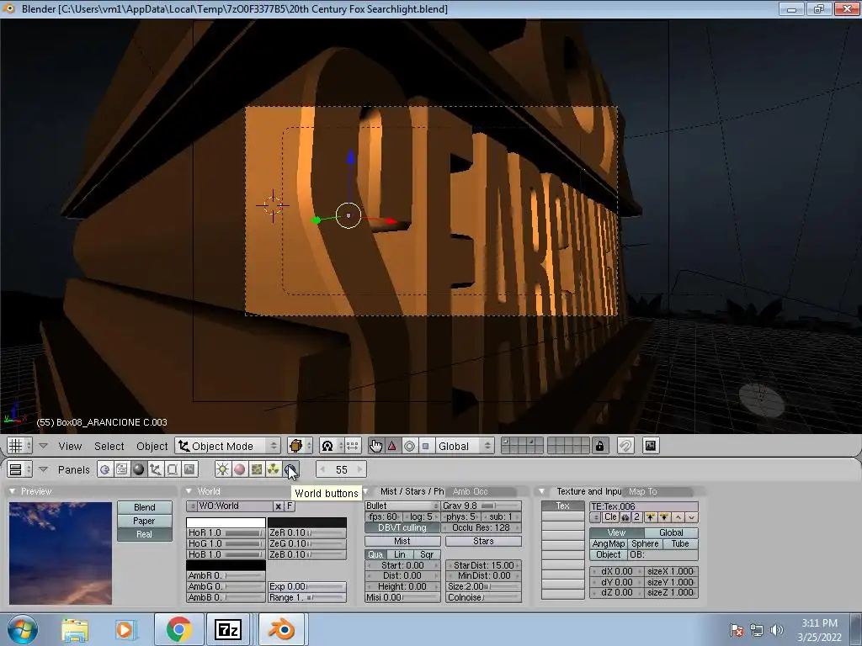Open the World buttons icon
Viewport: 862px width, 646px height.
[x=290, y=469]
